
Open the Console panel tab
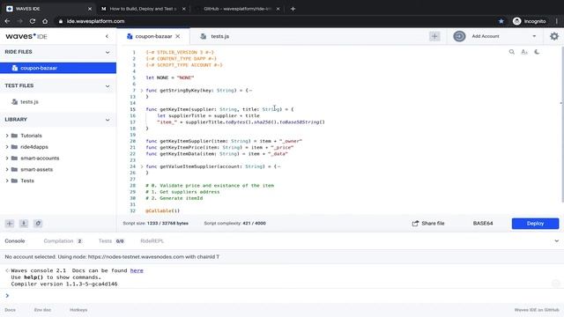15,240
